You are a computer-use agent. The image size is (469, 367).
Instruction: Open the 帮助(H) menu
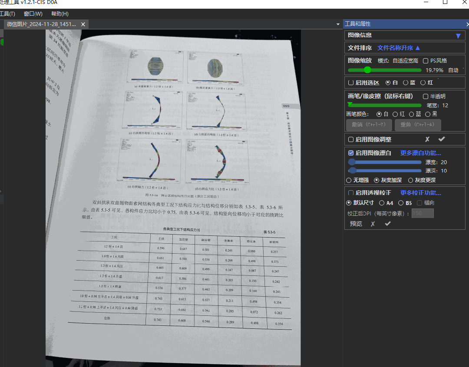(x=60, y=14)
